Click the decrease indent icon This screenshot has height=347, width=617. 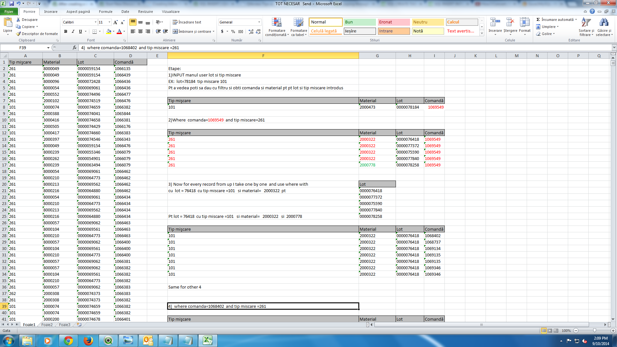pos(158,31)
